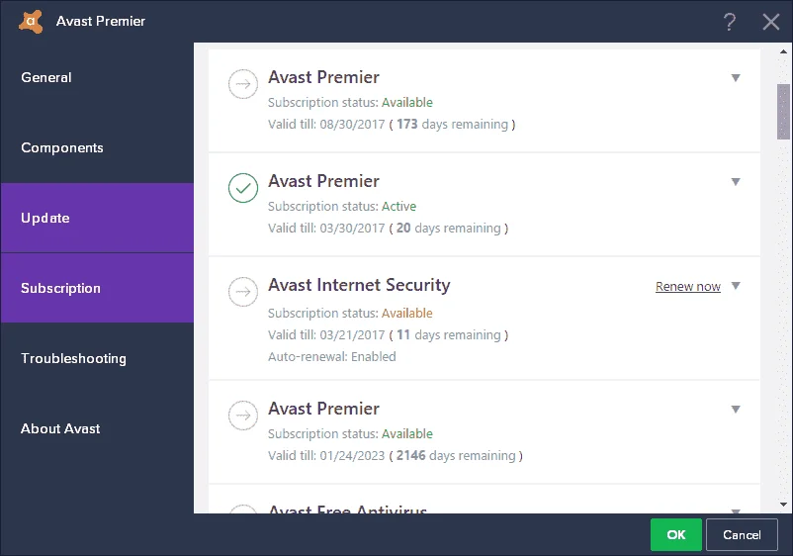Open help via the question mark icon
Image resolution: width=793 pixels, height=556 pixels.
[729, 22]
